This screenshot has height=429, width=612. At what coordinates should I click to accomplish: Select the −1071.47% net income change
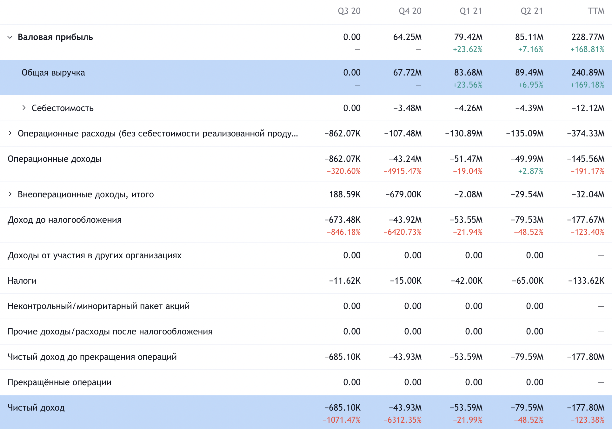point(342,420)
